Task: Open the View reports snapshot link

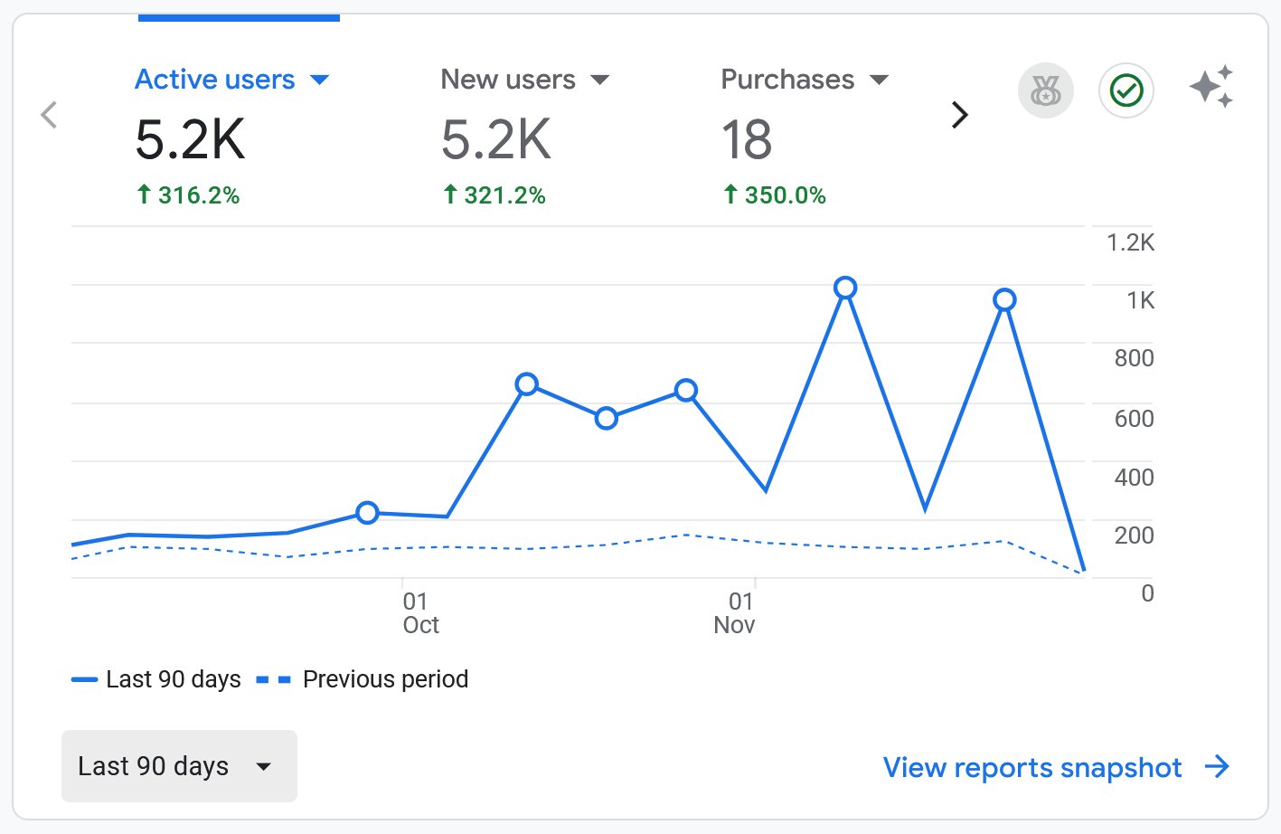Action: (x=1031, y=767)
